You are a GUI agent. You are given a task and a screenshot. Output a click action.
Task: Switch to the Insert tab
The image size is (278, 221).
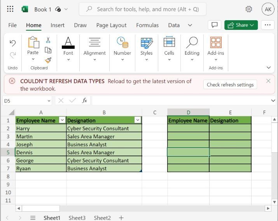point(58,25)
